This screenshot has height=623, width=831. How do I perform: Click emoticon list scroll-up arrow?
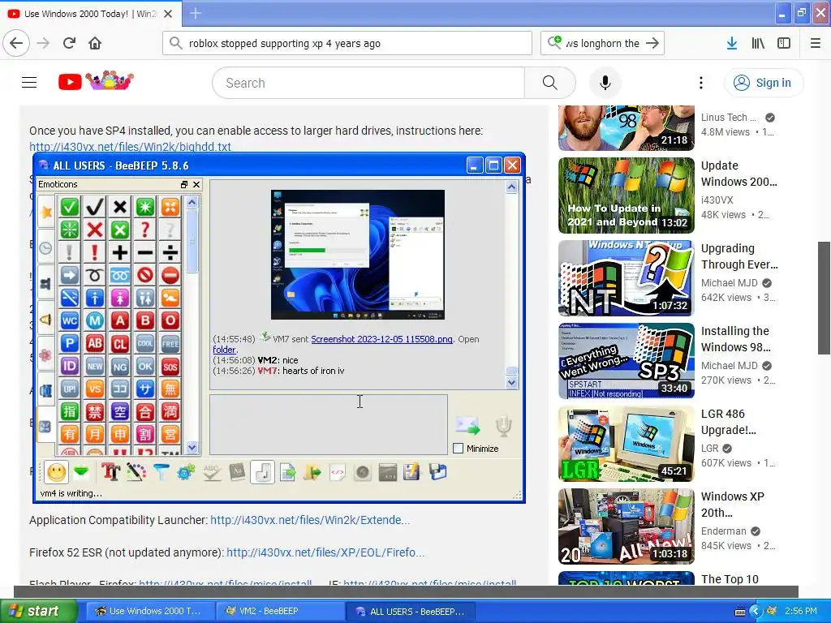click(x=192, y=202)
